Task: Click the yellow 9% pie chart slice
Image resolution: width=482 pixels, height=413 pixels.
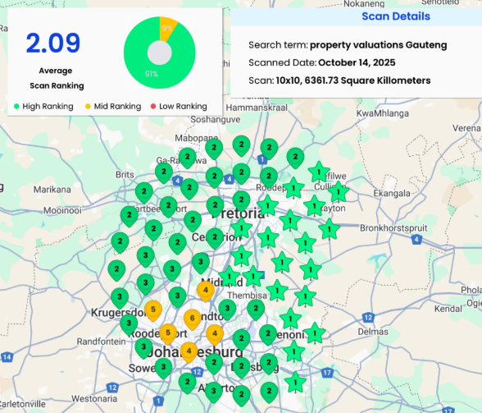Action: click(167, 28)
